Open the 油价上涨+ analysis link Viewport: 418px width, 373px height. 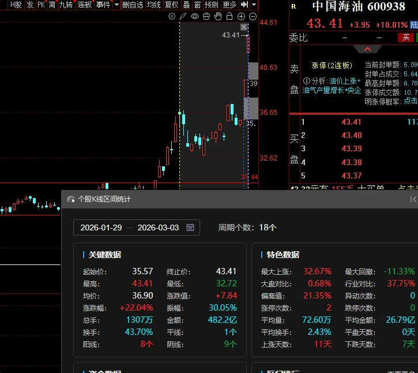[x=345, y=81]
